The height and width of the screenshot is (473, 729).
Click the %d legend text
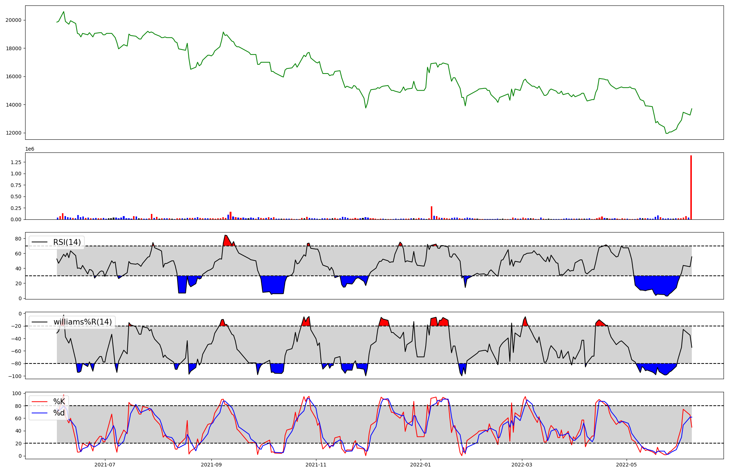(x=59, y=413)
